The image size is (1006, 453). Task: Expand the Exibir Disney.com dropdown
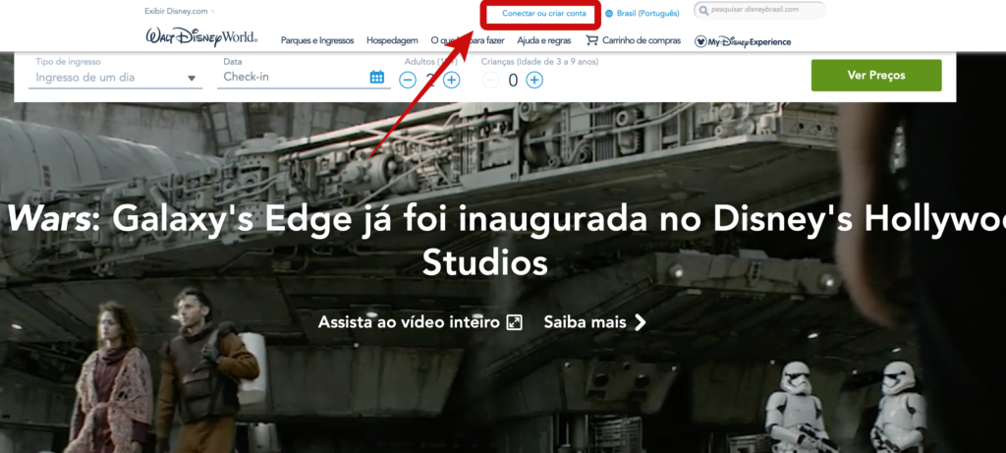181,11
